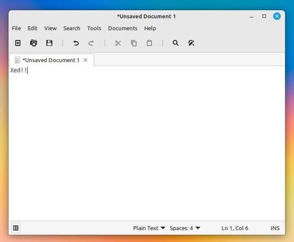Open the Help menu

pyautogui.click(x=150, y=28)
